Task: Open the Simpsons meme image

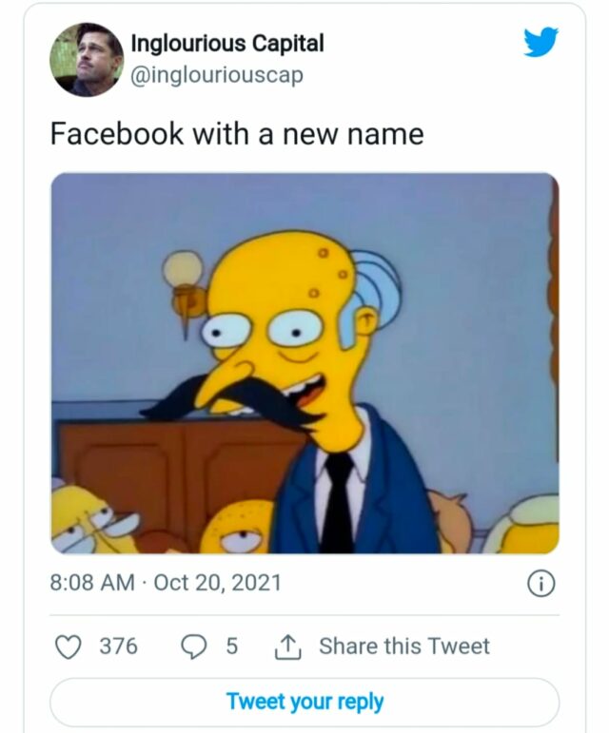Action: (x=304, y=363)
